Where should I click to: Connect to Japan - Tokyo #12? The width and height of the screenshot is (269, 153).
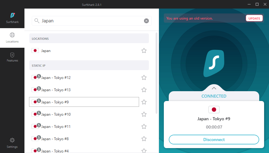pos(84,78)
